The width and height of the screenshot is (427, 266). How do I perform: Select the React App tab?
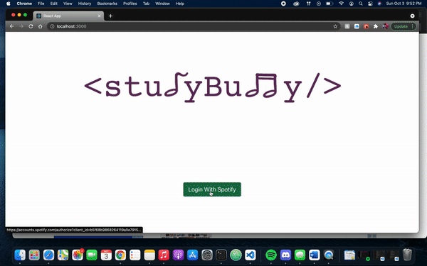(68, 16)
